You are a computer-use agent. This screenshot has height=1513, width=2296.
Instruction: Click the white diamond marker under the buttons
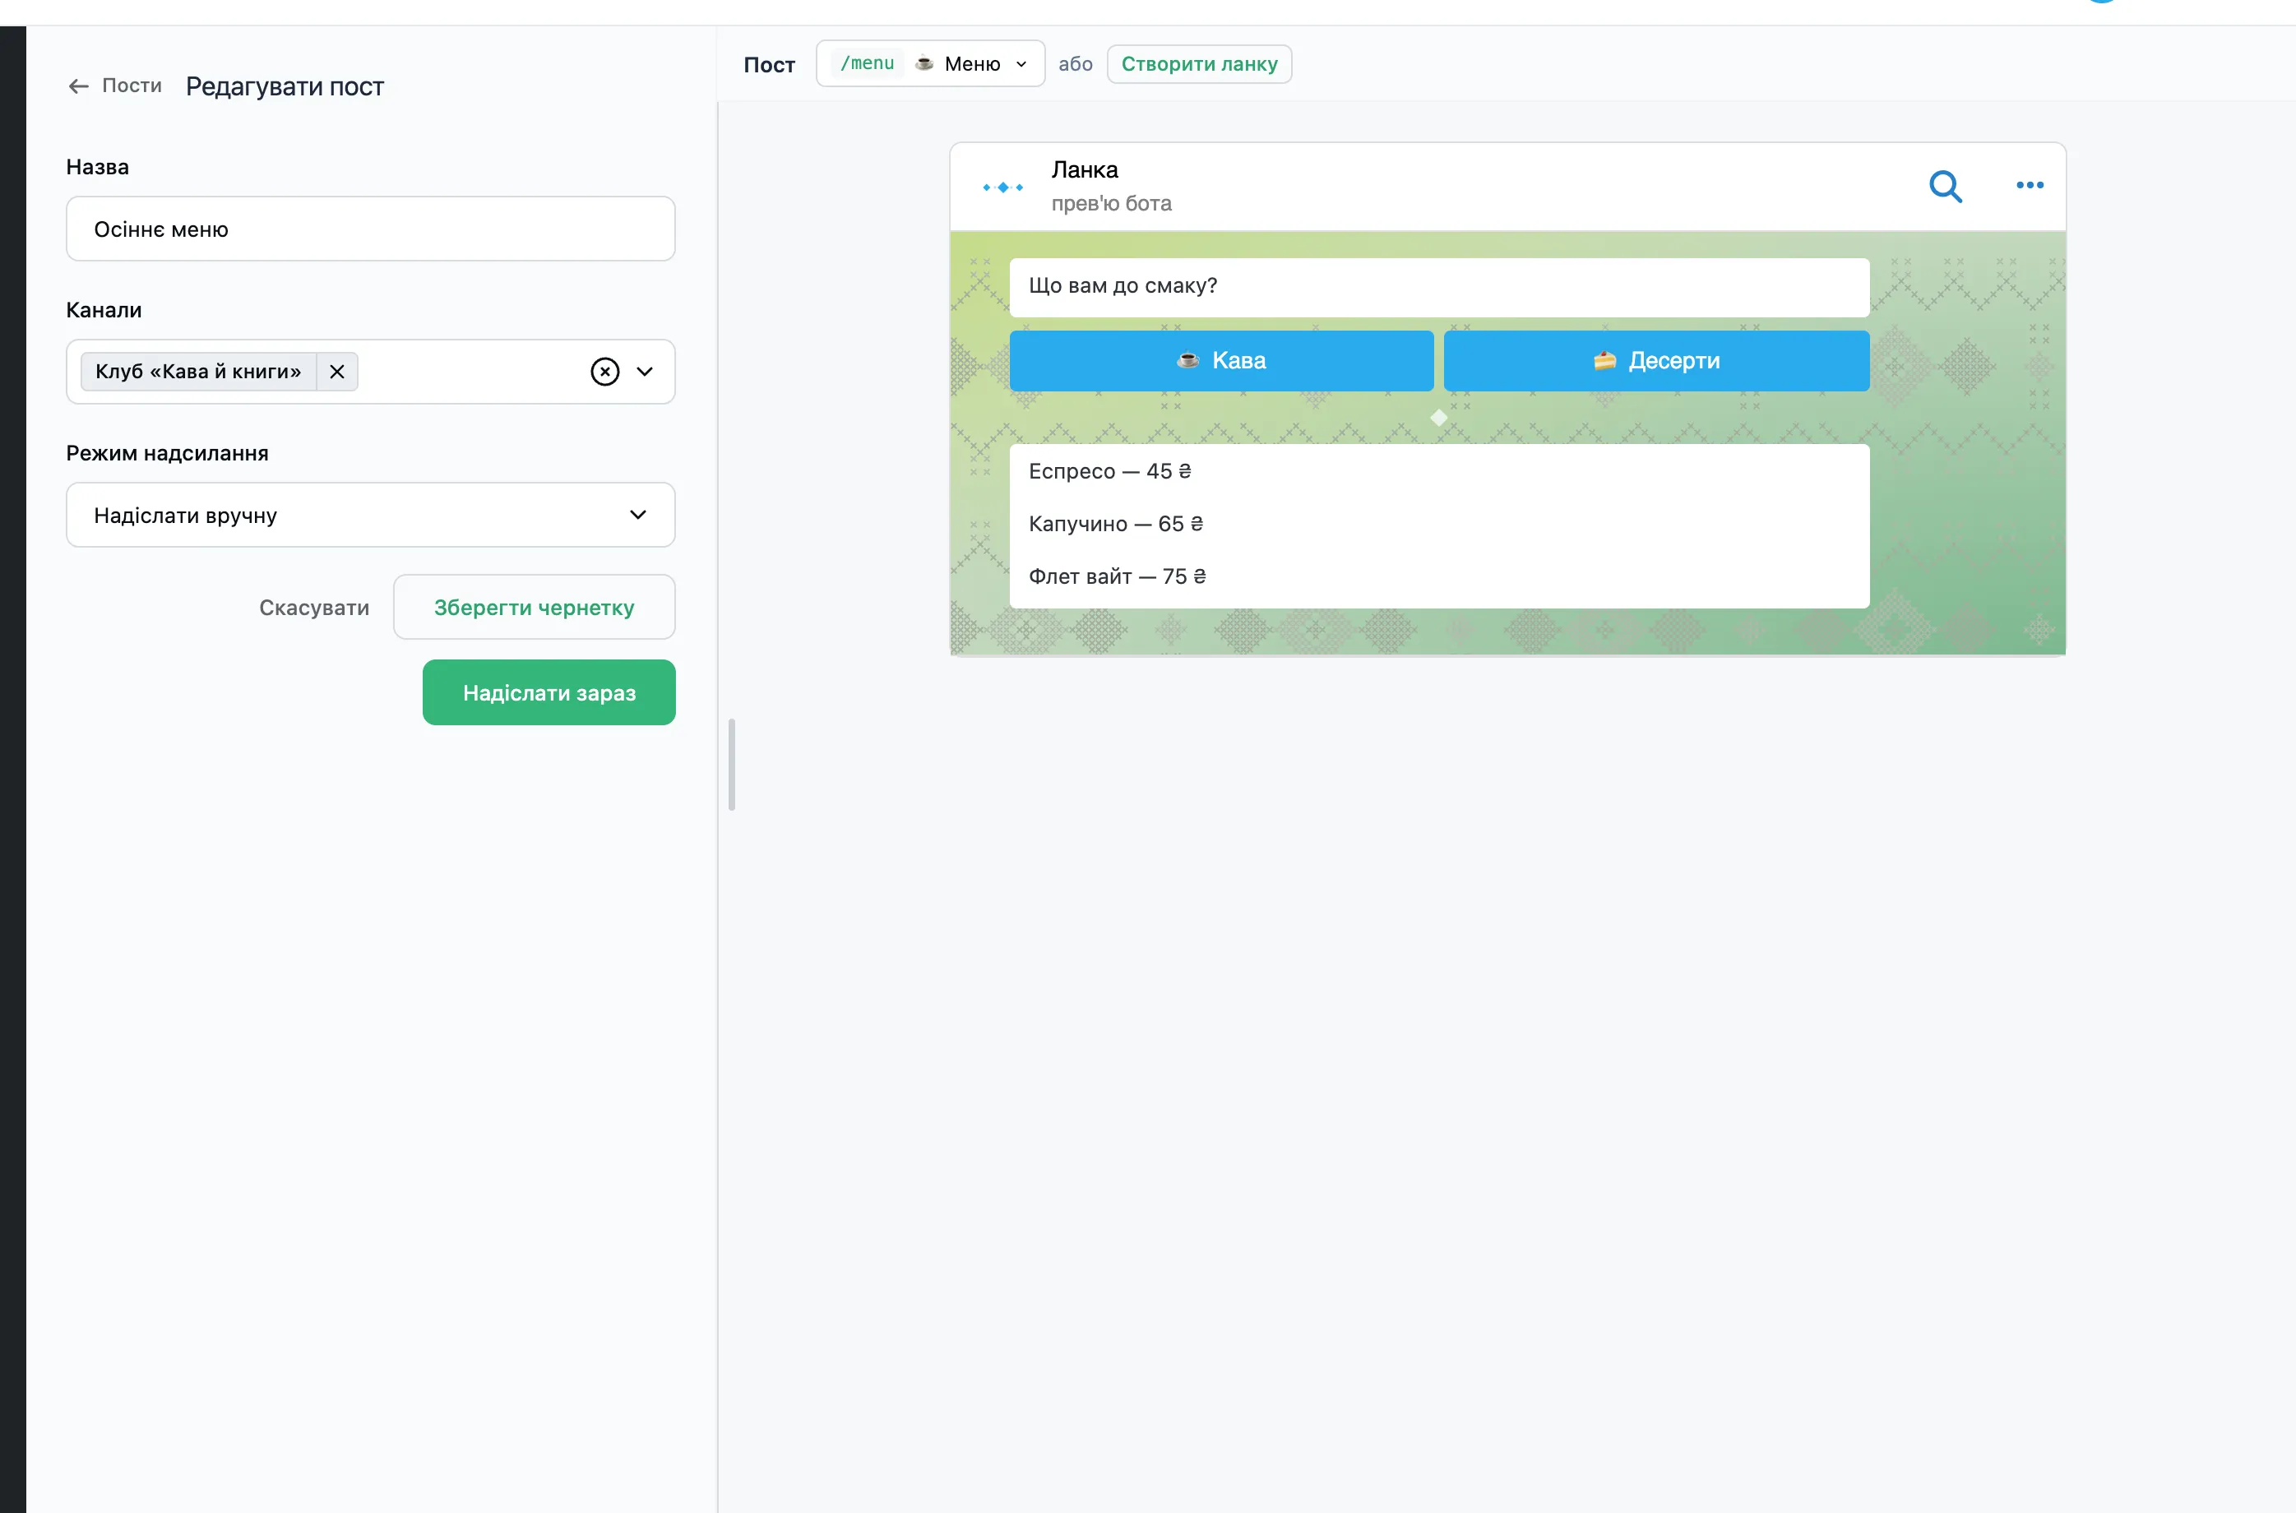click(x=1438, y=418)
